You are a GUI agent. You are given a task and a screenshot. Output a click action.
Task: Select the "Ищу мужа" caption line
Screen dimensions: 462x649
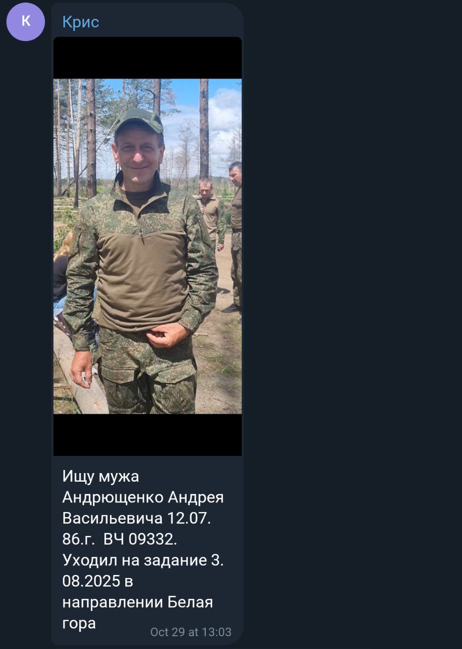(100, 477)
